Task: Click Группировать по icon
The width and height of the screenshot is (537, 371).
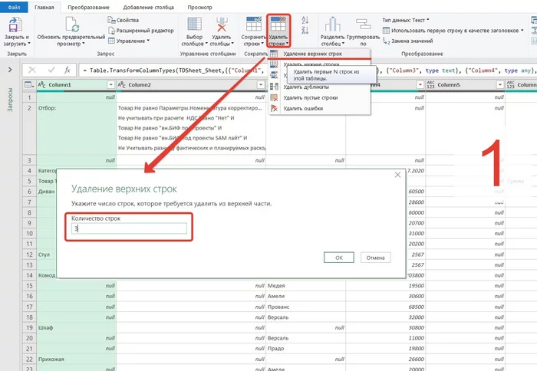Action: point(363,25)
